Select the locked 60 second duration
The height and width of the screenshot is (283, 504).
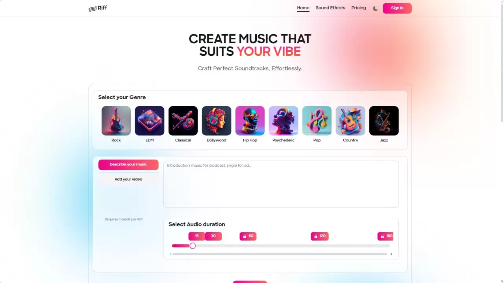248,236
